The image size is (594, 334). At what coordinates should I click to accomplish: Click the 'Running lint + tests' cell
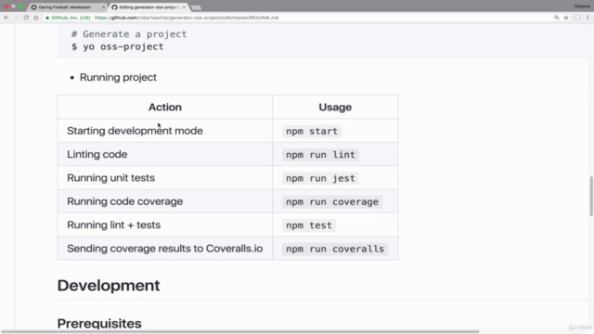tap(165, 225)
